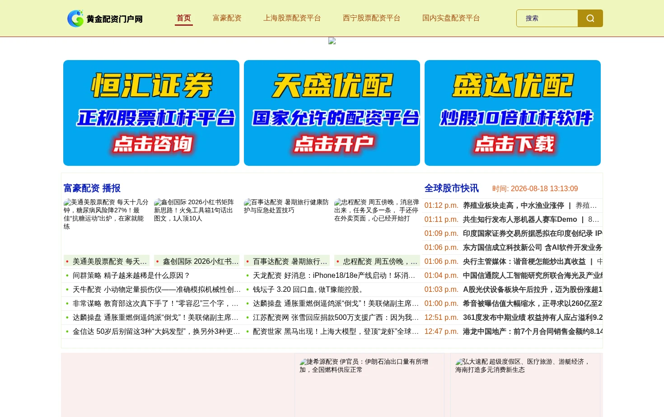Open the 全球股市快讯 section heading

[x=452, y=188]
